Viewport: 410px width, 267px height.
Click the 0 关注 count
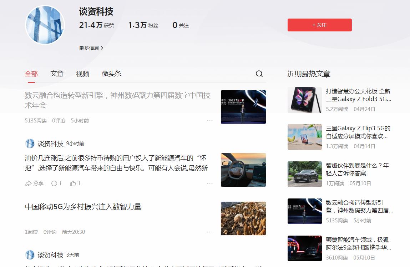pos(181,25)
